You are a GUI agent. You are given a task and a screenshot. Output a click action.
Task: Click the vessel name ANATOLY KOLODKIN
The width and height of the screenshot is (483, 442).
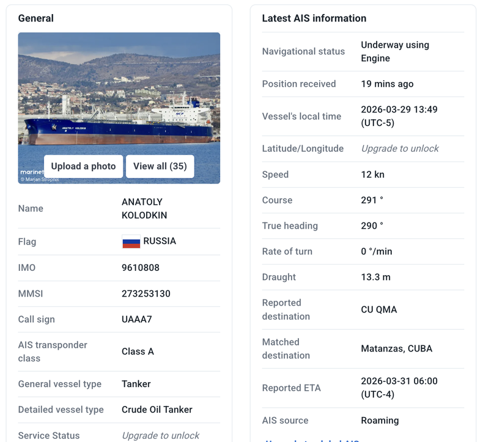pyautogui.click(x=144, y=208)
